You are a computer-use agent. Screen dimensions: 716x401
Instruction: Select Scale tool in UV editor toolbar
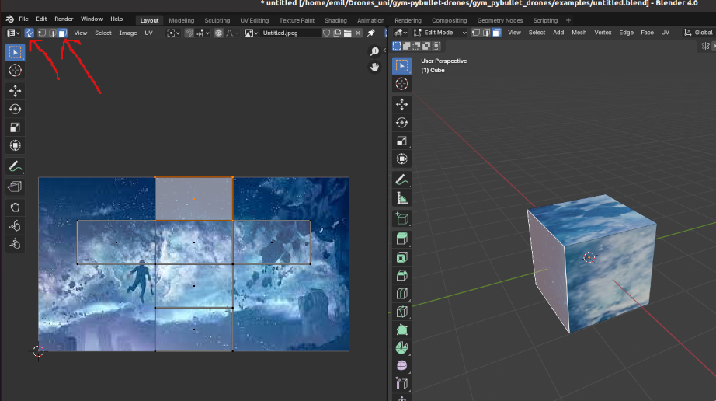pos(15,127)
